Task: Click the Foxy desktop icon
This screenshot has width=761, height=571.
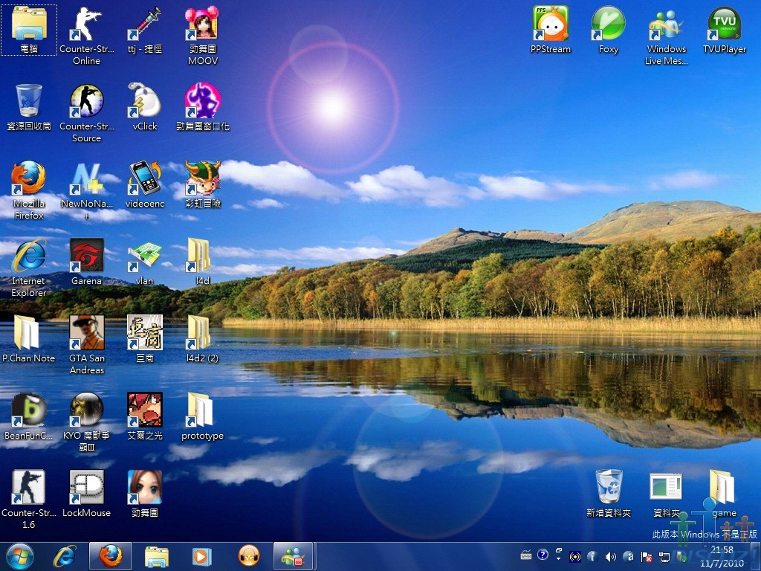Action: tap(608, 25)
